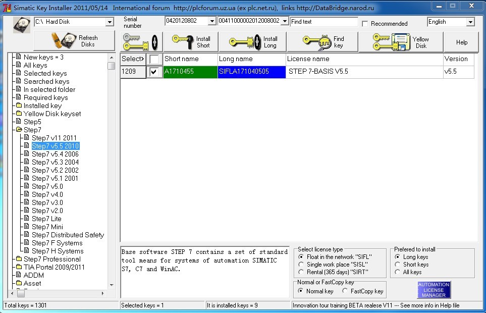This screenshot has width=486, height=313.
Task: Select Step7 v11 2011 in tree
Action: [54, 138]
